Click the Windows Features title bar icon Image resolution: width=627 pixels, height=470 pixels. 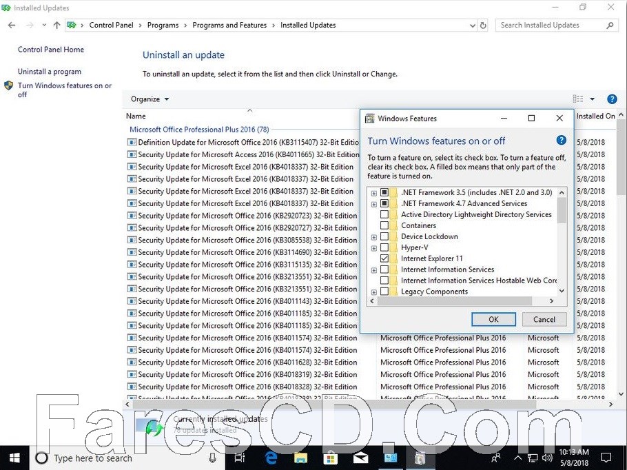coord(370,119)
